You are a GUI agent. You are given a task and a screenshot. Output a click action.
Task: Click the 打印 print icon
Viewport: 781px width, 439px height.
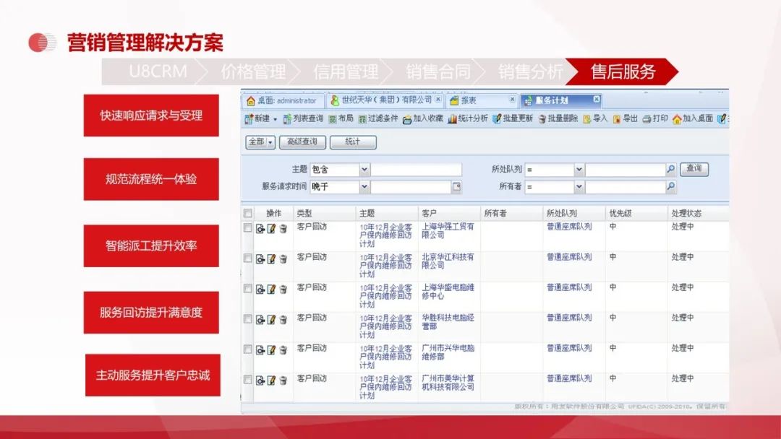(646, 119)
